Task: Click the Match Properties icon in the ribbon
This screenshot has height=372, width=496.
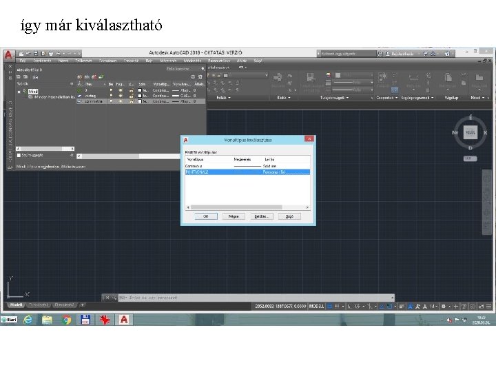Action: [310, 77]
